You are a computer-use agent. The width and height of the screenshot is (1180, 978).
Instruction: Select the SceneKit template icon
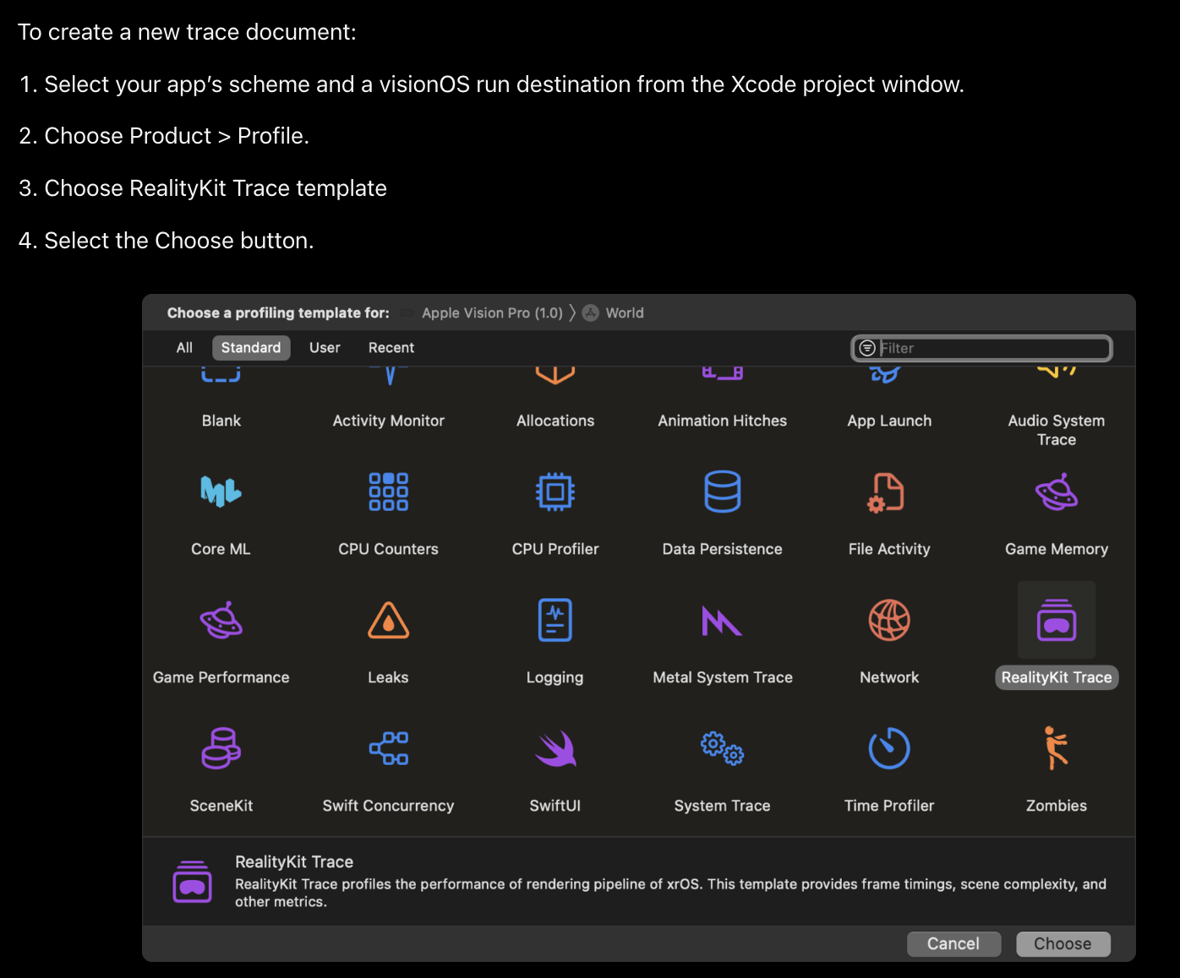click(x=221, y=748)
